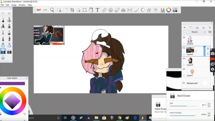Screen dimensions: 215x121
Task: Open the File menu
Action: [2, 5]
